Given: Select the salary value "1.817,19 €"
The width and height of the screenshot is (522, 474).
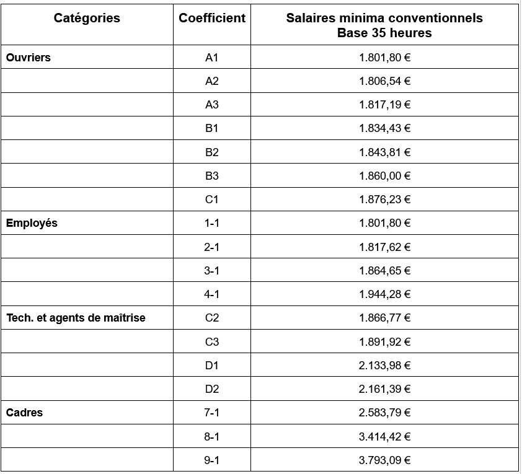Looking at the screenshot, I should pyautogui.click(x=384, y=105).
